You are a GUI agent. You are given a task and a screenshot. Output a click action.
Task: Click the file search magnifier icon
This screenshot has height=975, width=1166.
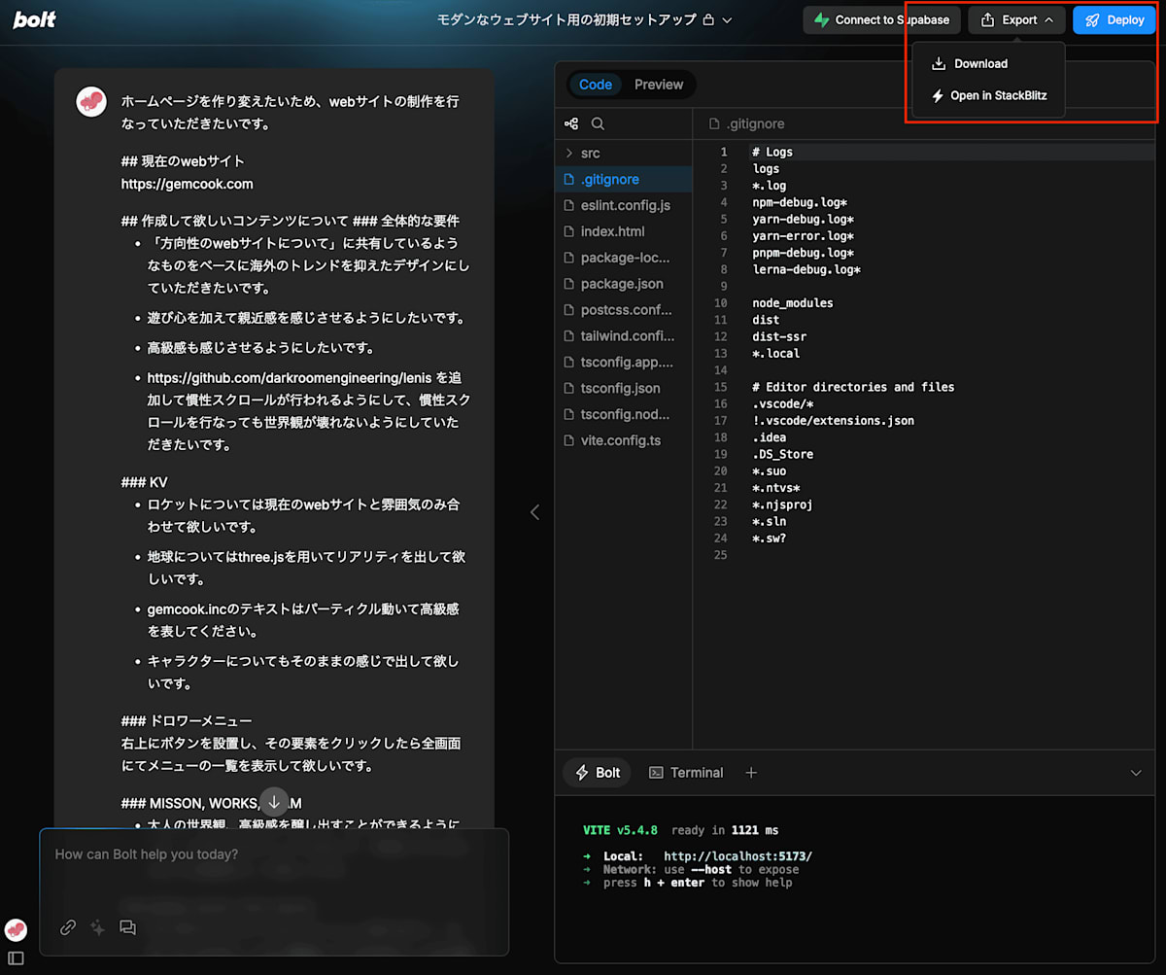point(599,123)
